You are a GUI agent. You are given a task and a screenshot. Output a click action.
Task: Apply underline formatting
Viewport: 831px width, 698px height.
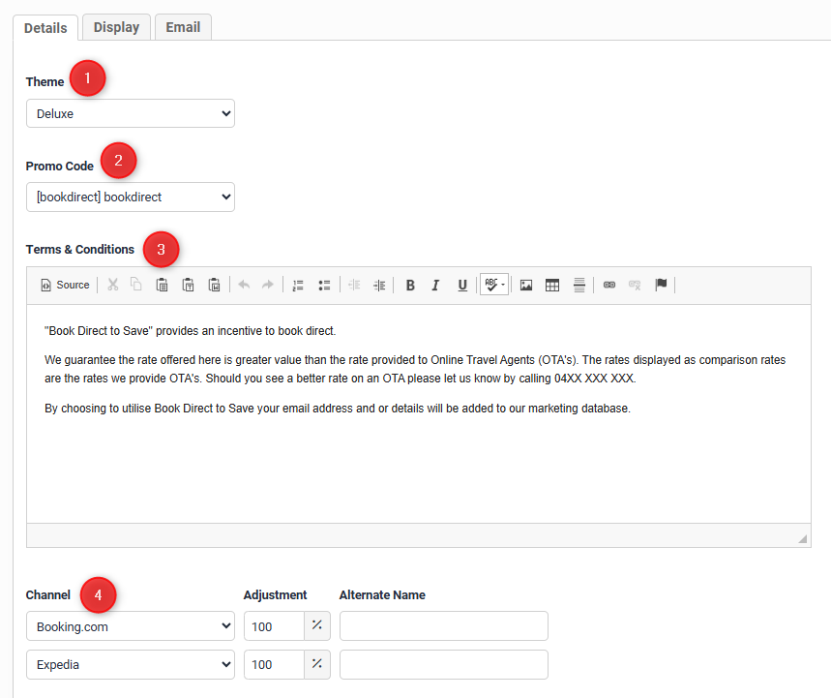coord(462,285)
